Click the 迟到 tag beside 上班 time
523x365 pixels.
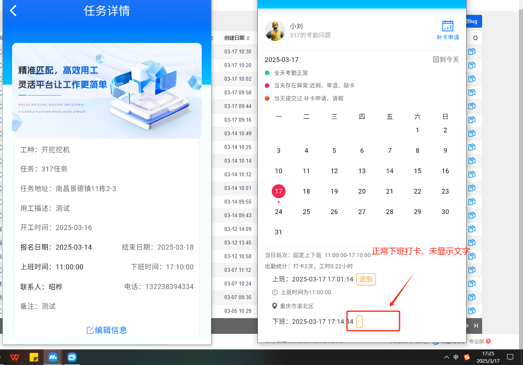[x=366, y=279]
